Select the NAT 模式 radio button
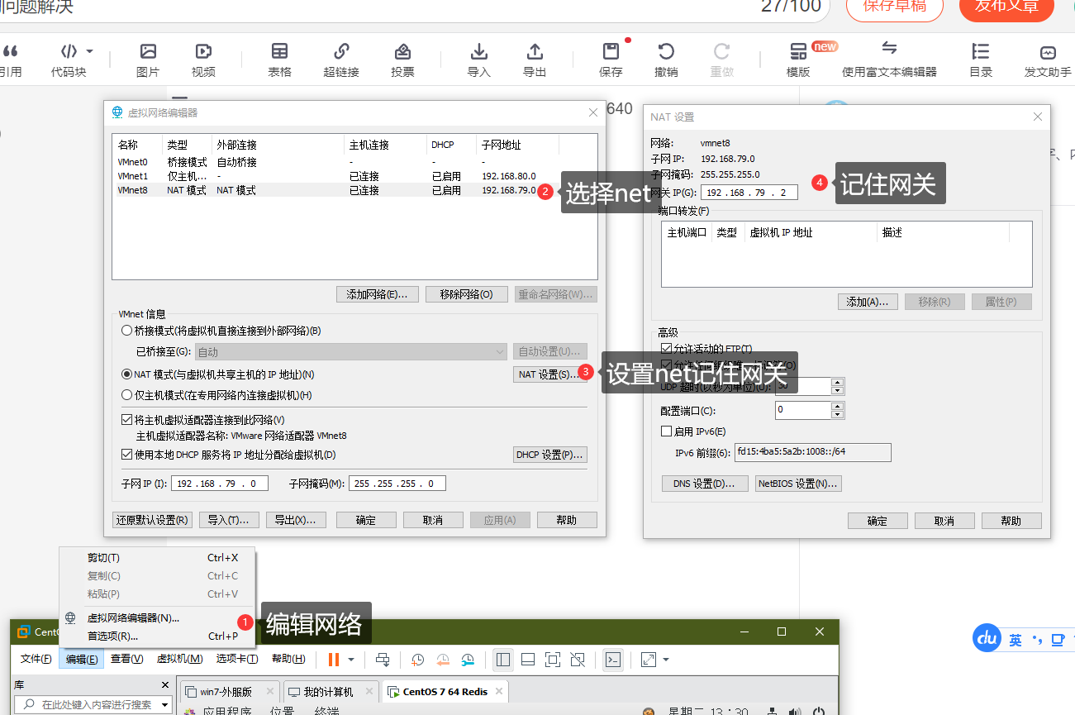The height and width of the screenshot is (715, 1075). (126, 374)
